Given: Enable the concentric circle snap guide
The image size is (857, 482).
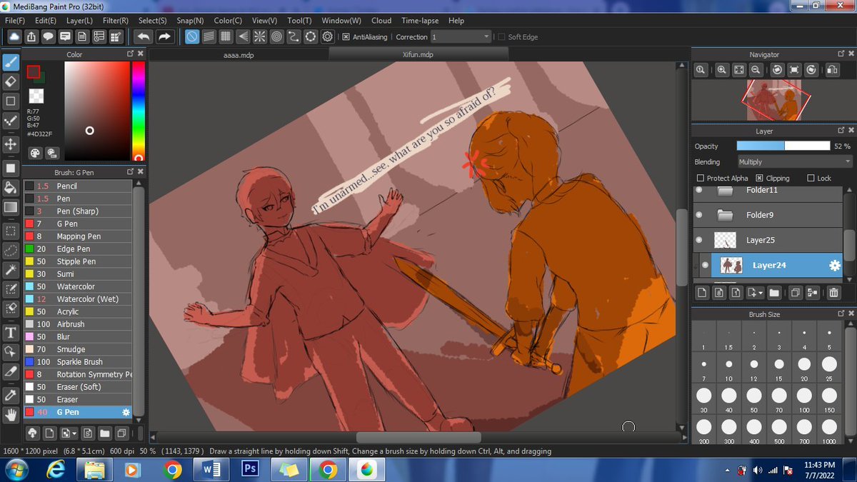Looking at the screenshot, I should click(276, 36).
